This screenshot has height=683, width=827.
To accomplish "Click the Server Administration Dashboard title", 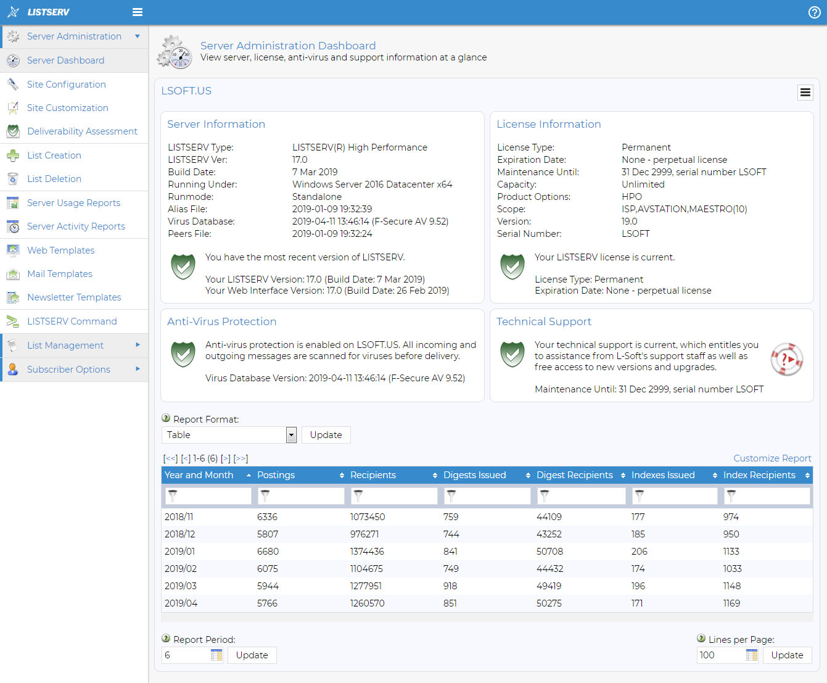I will 288,46.
